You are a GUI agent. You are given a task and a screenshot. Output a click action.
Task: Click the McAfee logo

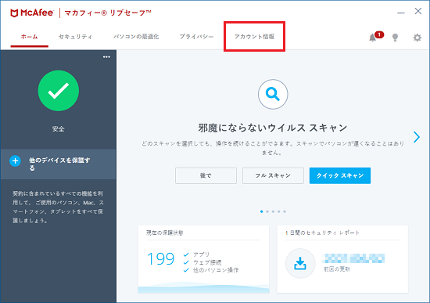[31, 13]
